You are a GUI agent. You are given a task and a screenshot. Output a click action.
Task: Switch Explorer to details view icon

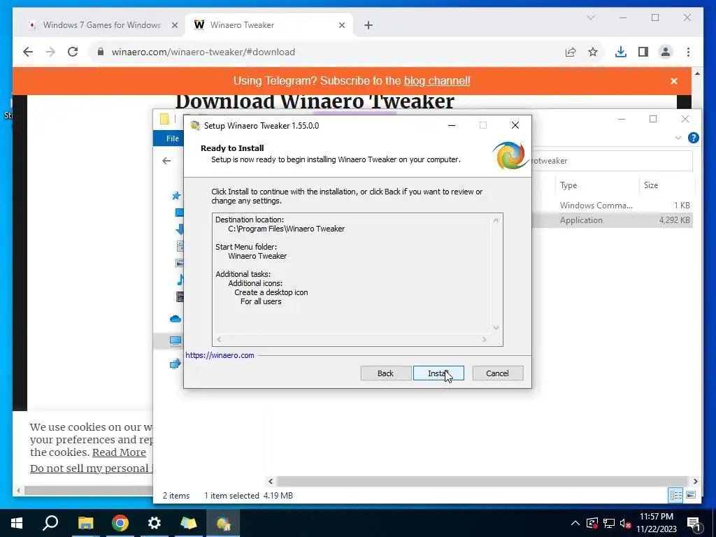pyautogui.click(x=675, y=495)
